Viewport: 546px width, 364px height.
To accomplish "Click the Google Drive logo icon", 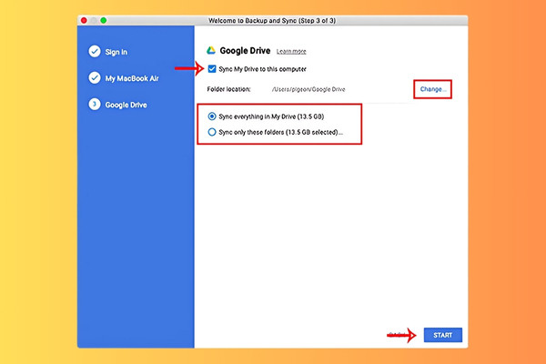I will click(211, 51).
